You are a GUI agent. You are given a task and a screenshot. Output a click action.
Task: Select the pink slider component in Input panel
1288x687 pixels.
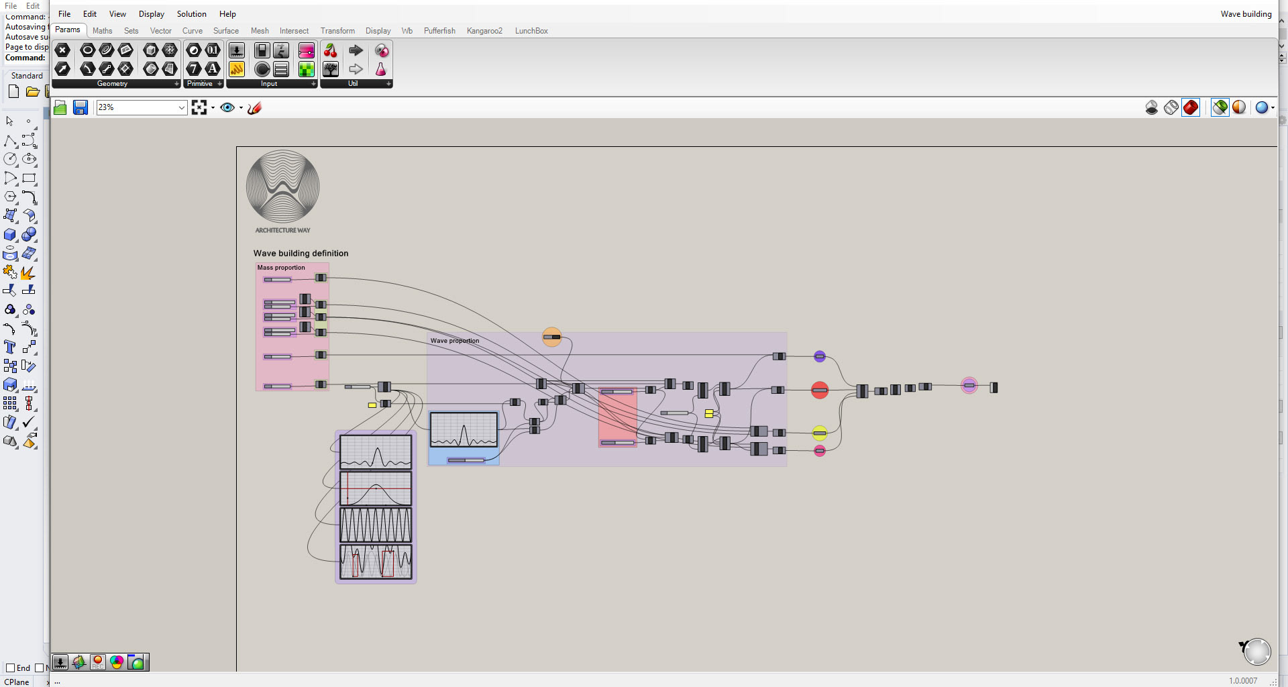(306, 50)
